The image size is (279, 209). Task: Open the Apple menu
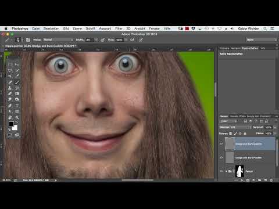pyautogui.click(x=6, y=28)
